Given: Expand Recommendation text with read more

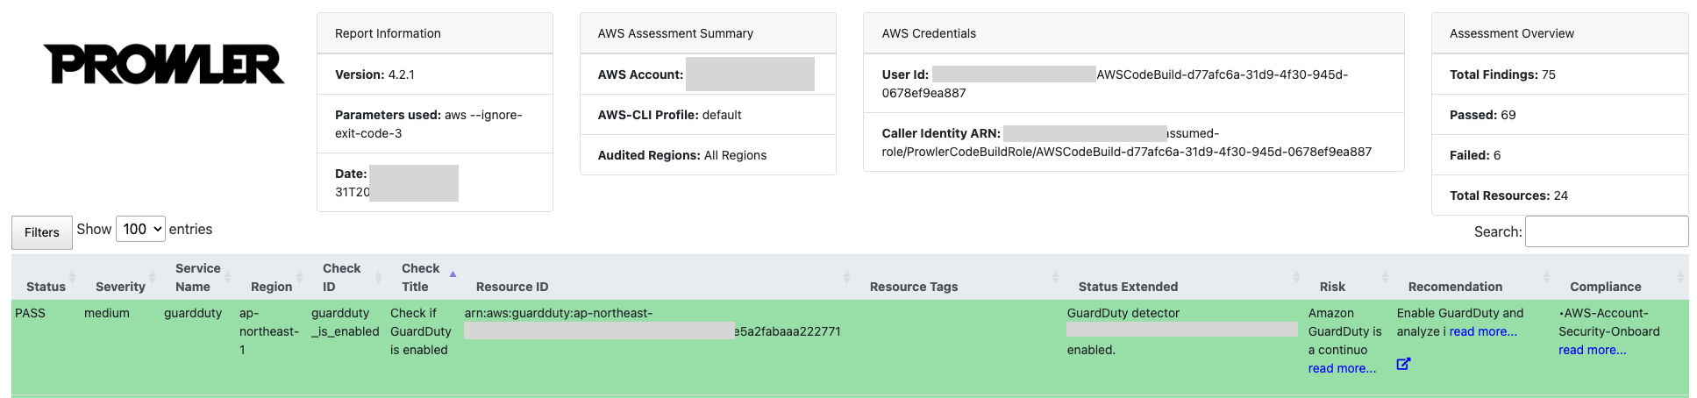Looking at the screenshot, I should coord(1483,331).
